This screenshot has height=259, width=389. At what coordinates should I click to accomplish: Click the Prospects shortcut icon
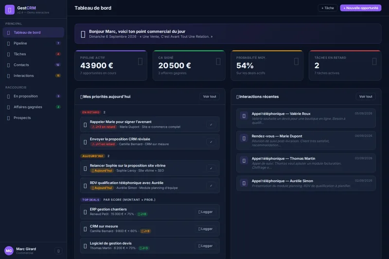(8, 118)
